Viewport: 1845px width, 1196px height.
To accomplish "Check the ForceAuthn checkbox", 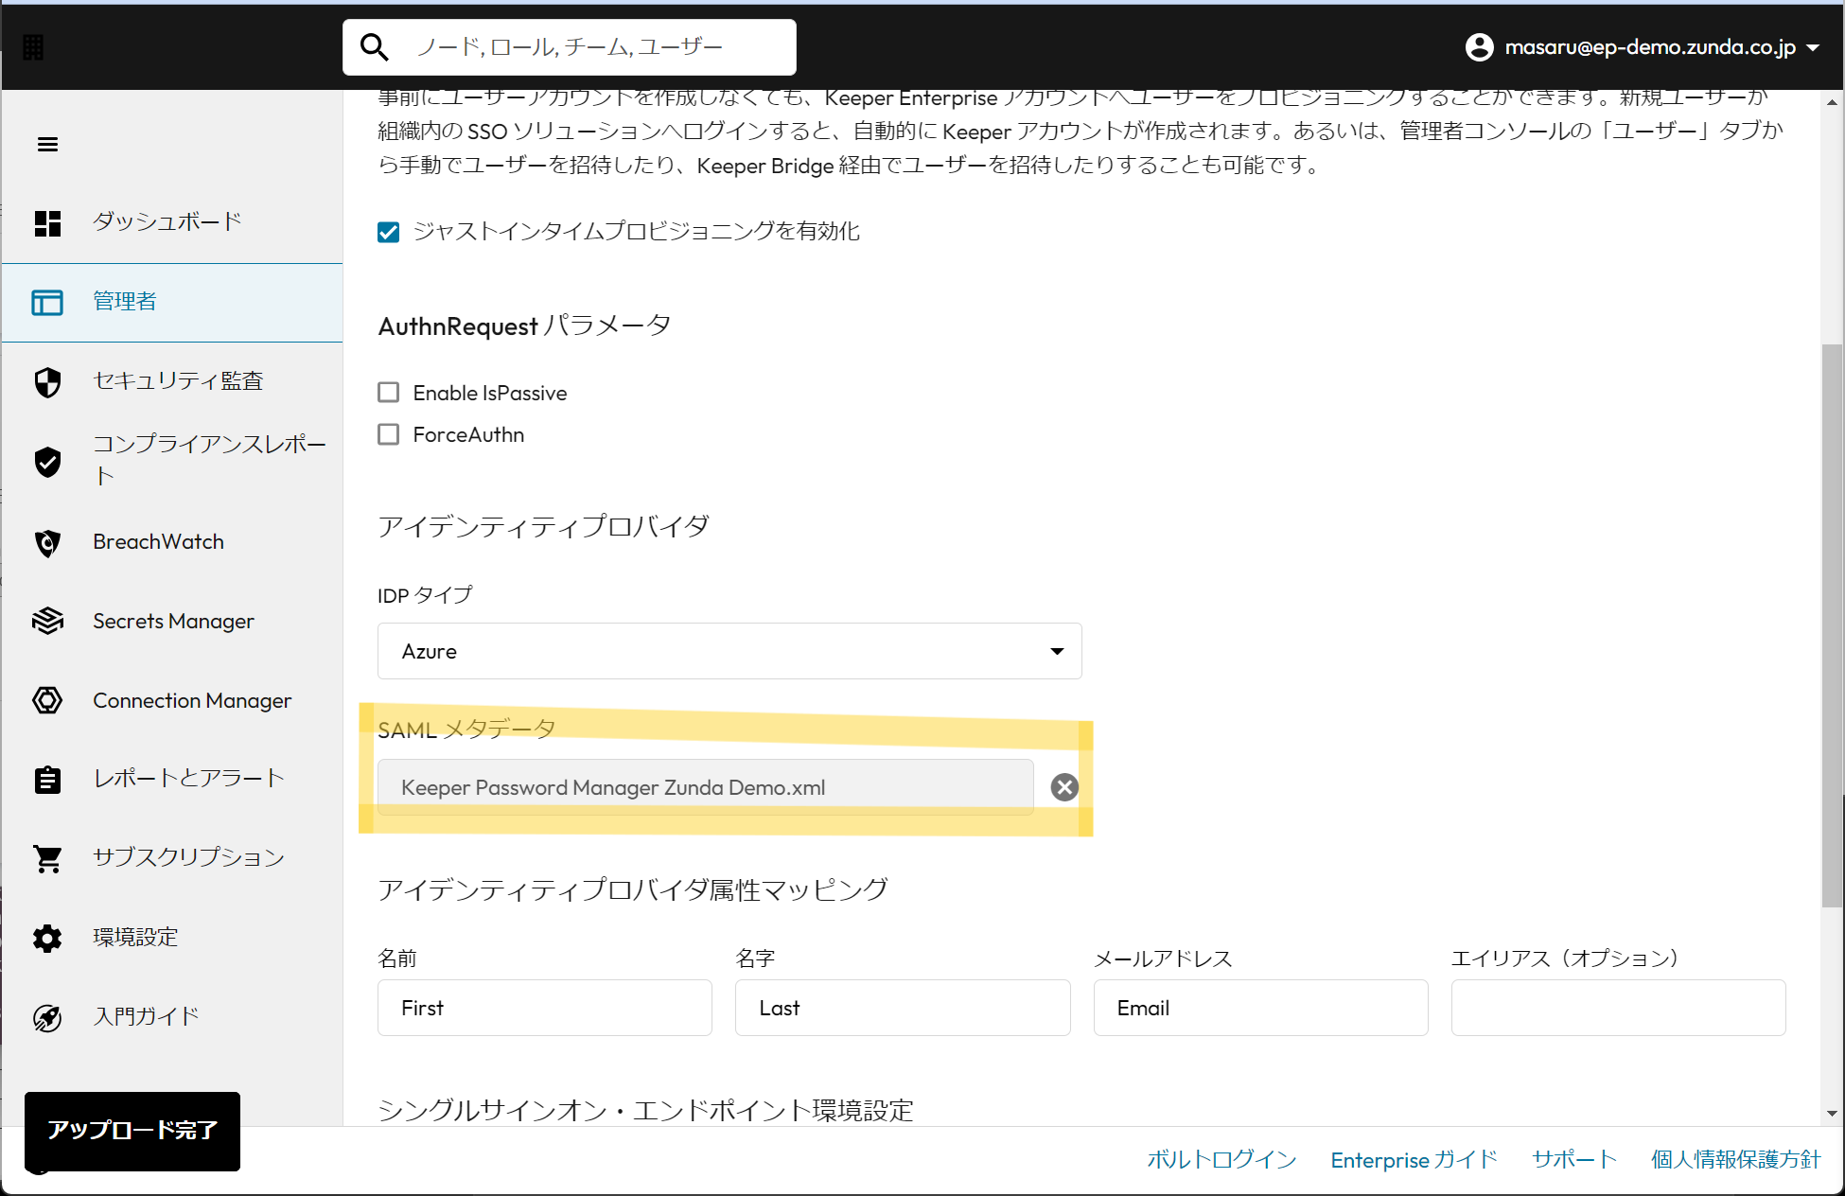I will point(388,434).
